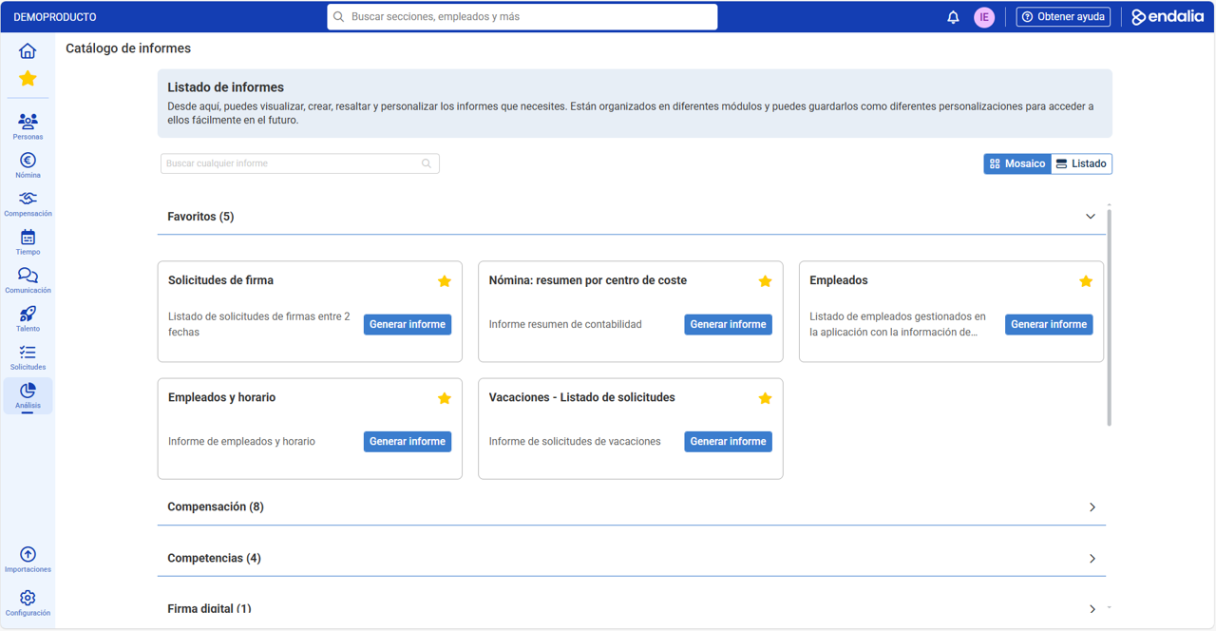Click the Empleados y horario card title
1216x631 pixels.
(x=221, y=397)
